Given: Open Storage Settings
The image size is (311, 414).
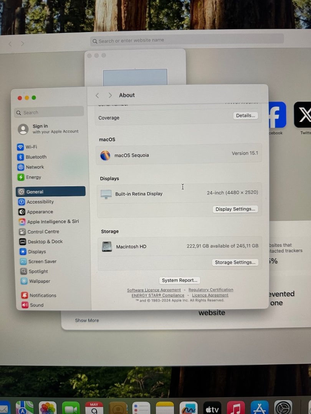Looking at the screenshot, I should 235,262.
